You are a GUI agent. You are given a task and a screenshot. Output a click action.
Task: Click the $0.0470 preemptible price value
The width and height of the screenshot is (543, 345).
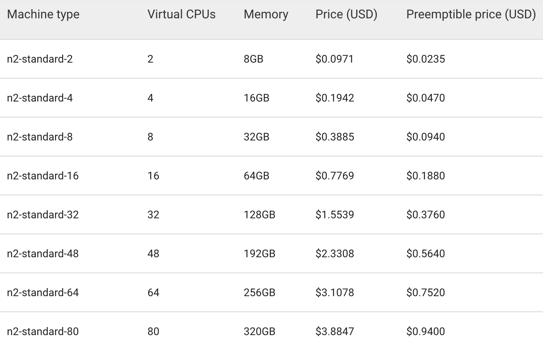(x=426, y=98)
